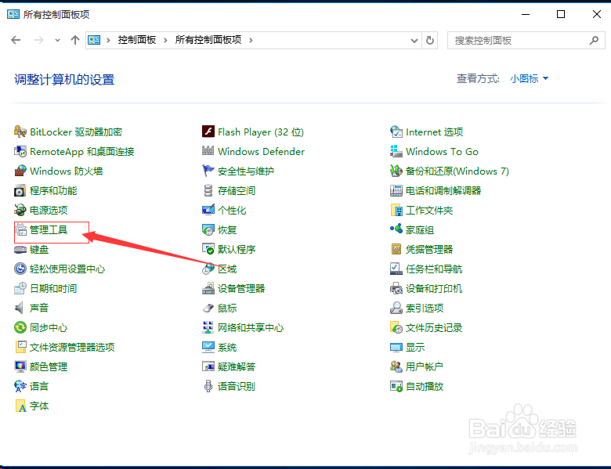Open the Internet 选项 icon

point(396,132)
